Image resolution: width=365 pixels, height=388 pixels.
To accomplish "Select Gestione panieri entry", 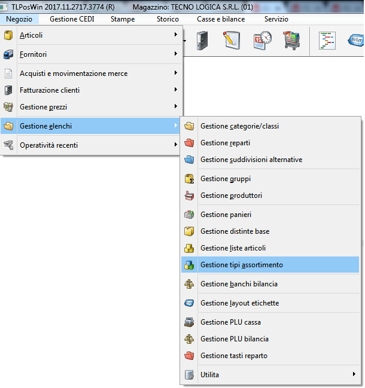I will [x=226, y=215].
